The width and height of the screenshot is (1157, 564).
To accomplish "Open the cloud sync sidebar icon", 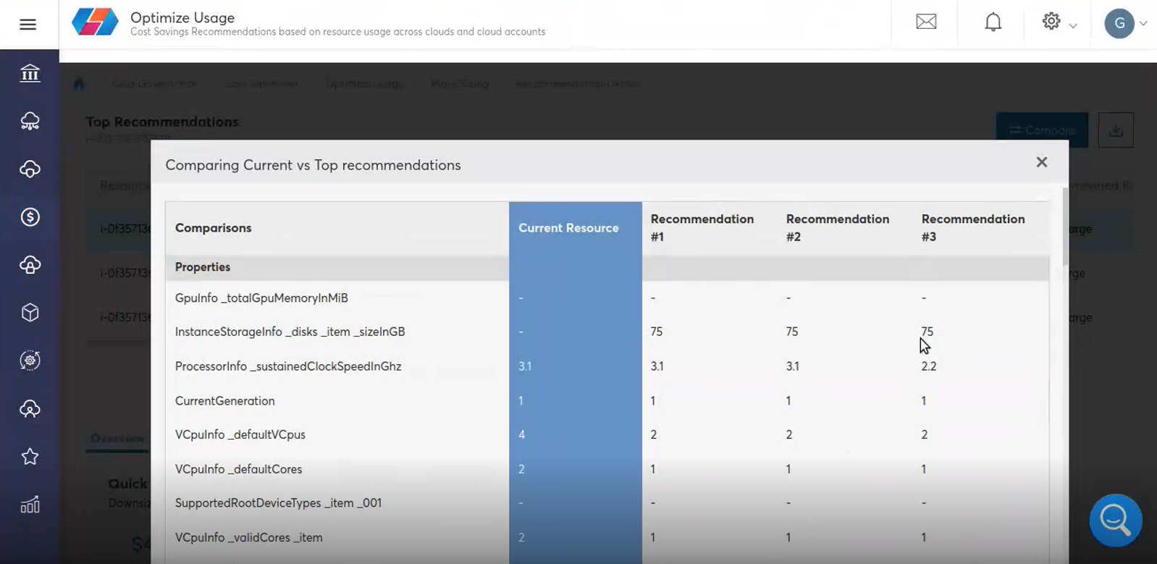I will (30, 169).
